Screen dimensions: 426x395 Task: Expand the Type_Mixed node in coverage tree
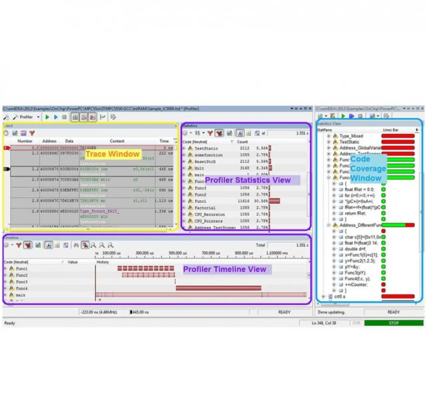[328, 136]
